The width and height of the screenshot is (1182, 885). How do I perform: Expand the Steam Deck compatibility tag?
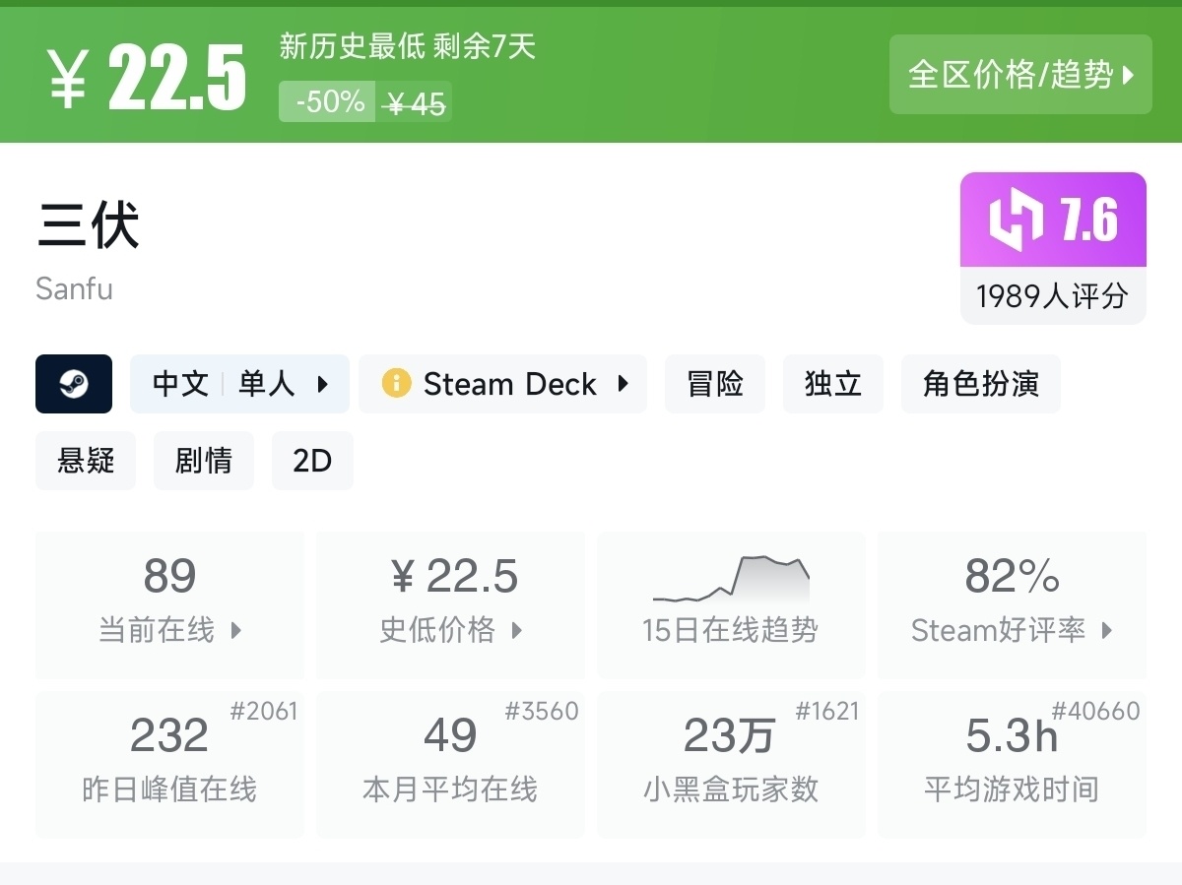(502, 383)
